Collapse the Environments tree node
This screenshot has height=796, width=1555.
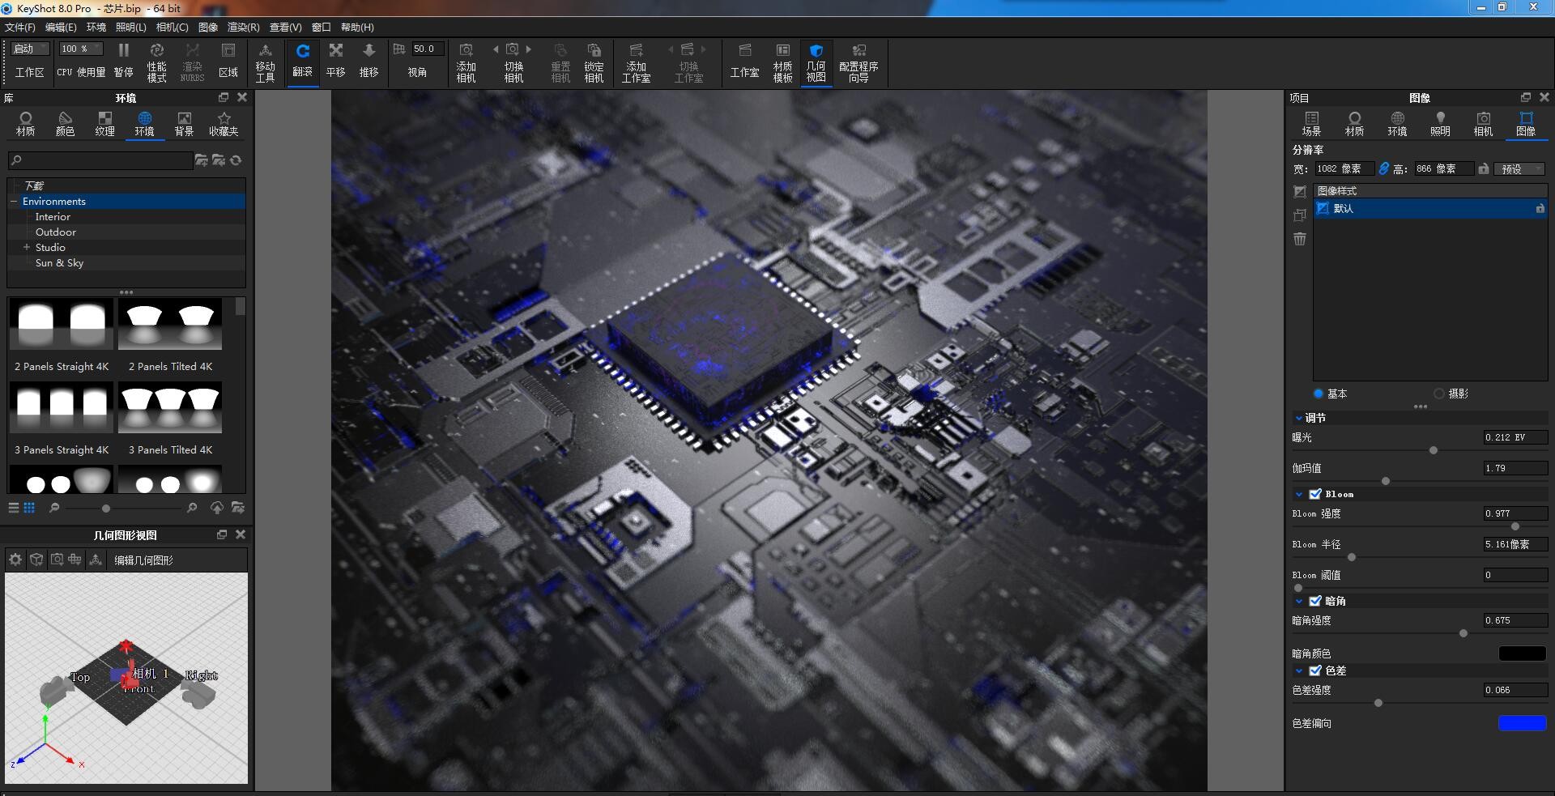[12, 201]
